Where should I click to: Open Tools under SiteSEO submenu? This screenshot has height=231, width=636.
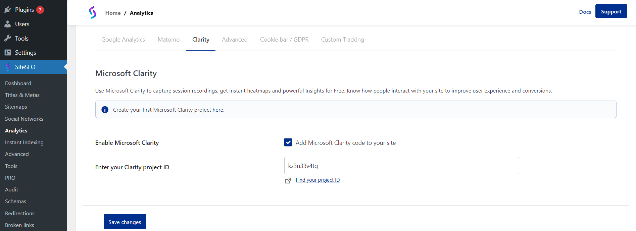point(11,166)
